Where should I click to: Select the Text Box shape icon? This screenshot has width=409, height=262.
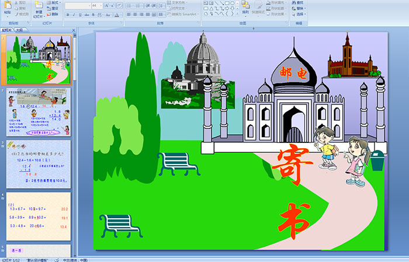[x=206, y=3]
